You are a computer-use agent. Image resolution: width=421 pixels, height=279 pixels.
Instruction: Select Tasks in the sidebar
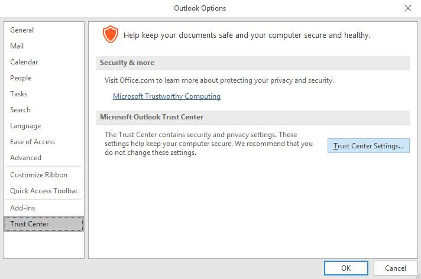click(x=18, y=94)
